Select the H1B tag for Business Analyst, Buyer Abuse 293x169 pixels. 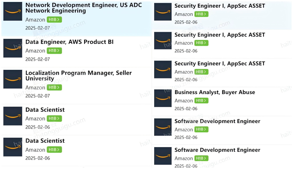click(x=201, y=101)
